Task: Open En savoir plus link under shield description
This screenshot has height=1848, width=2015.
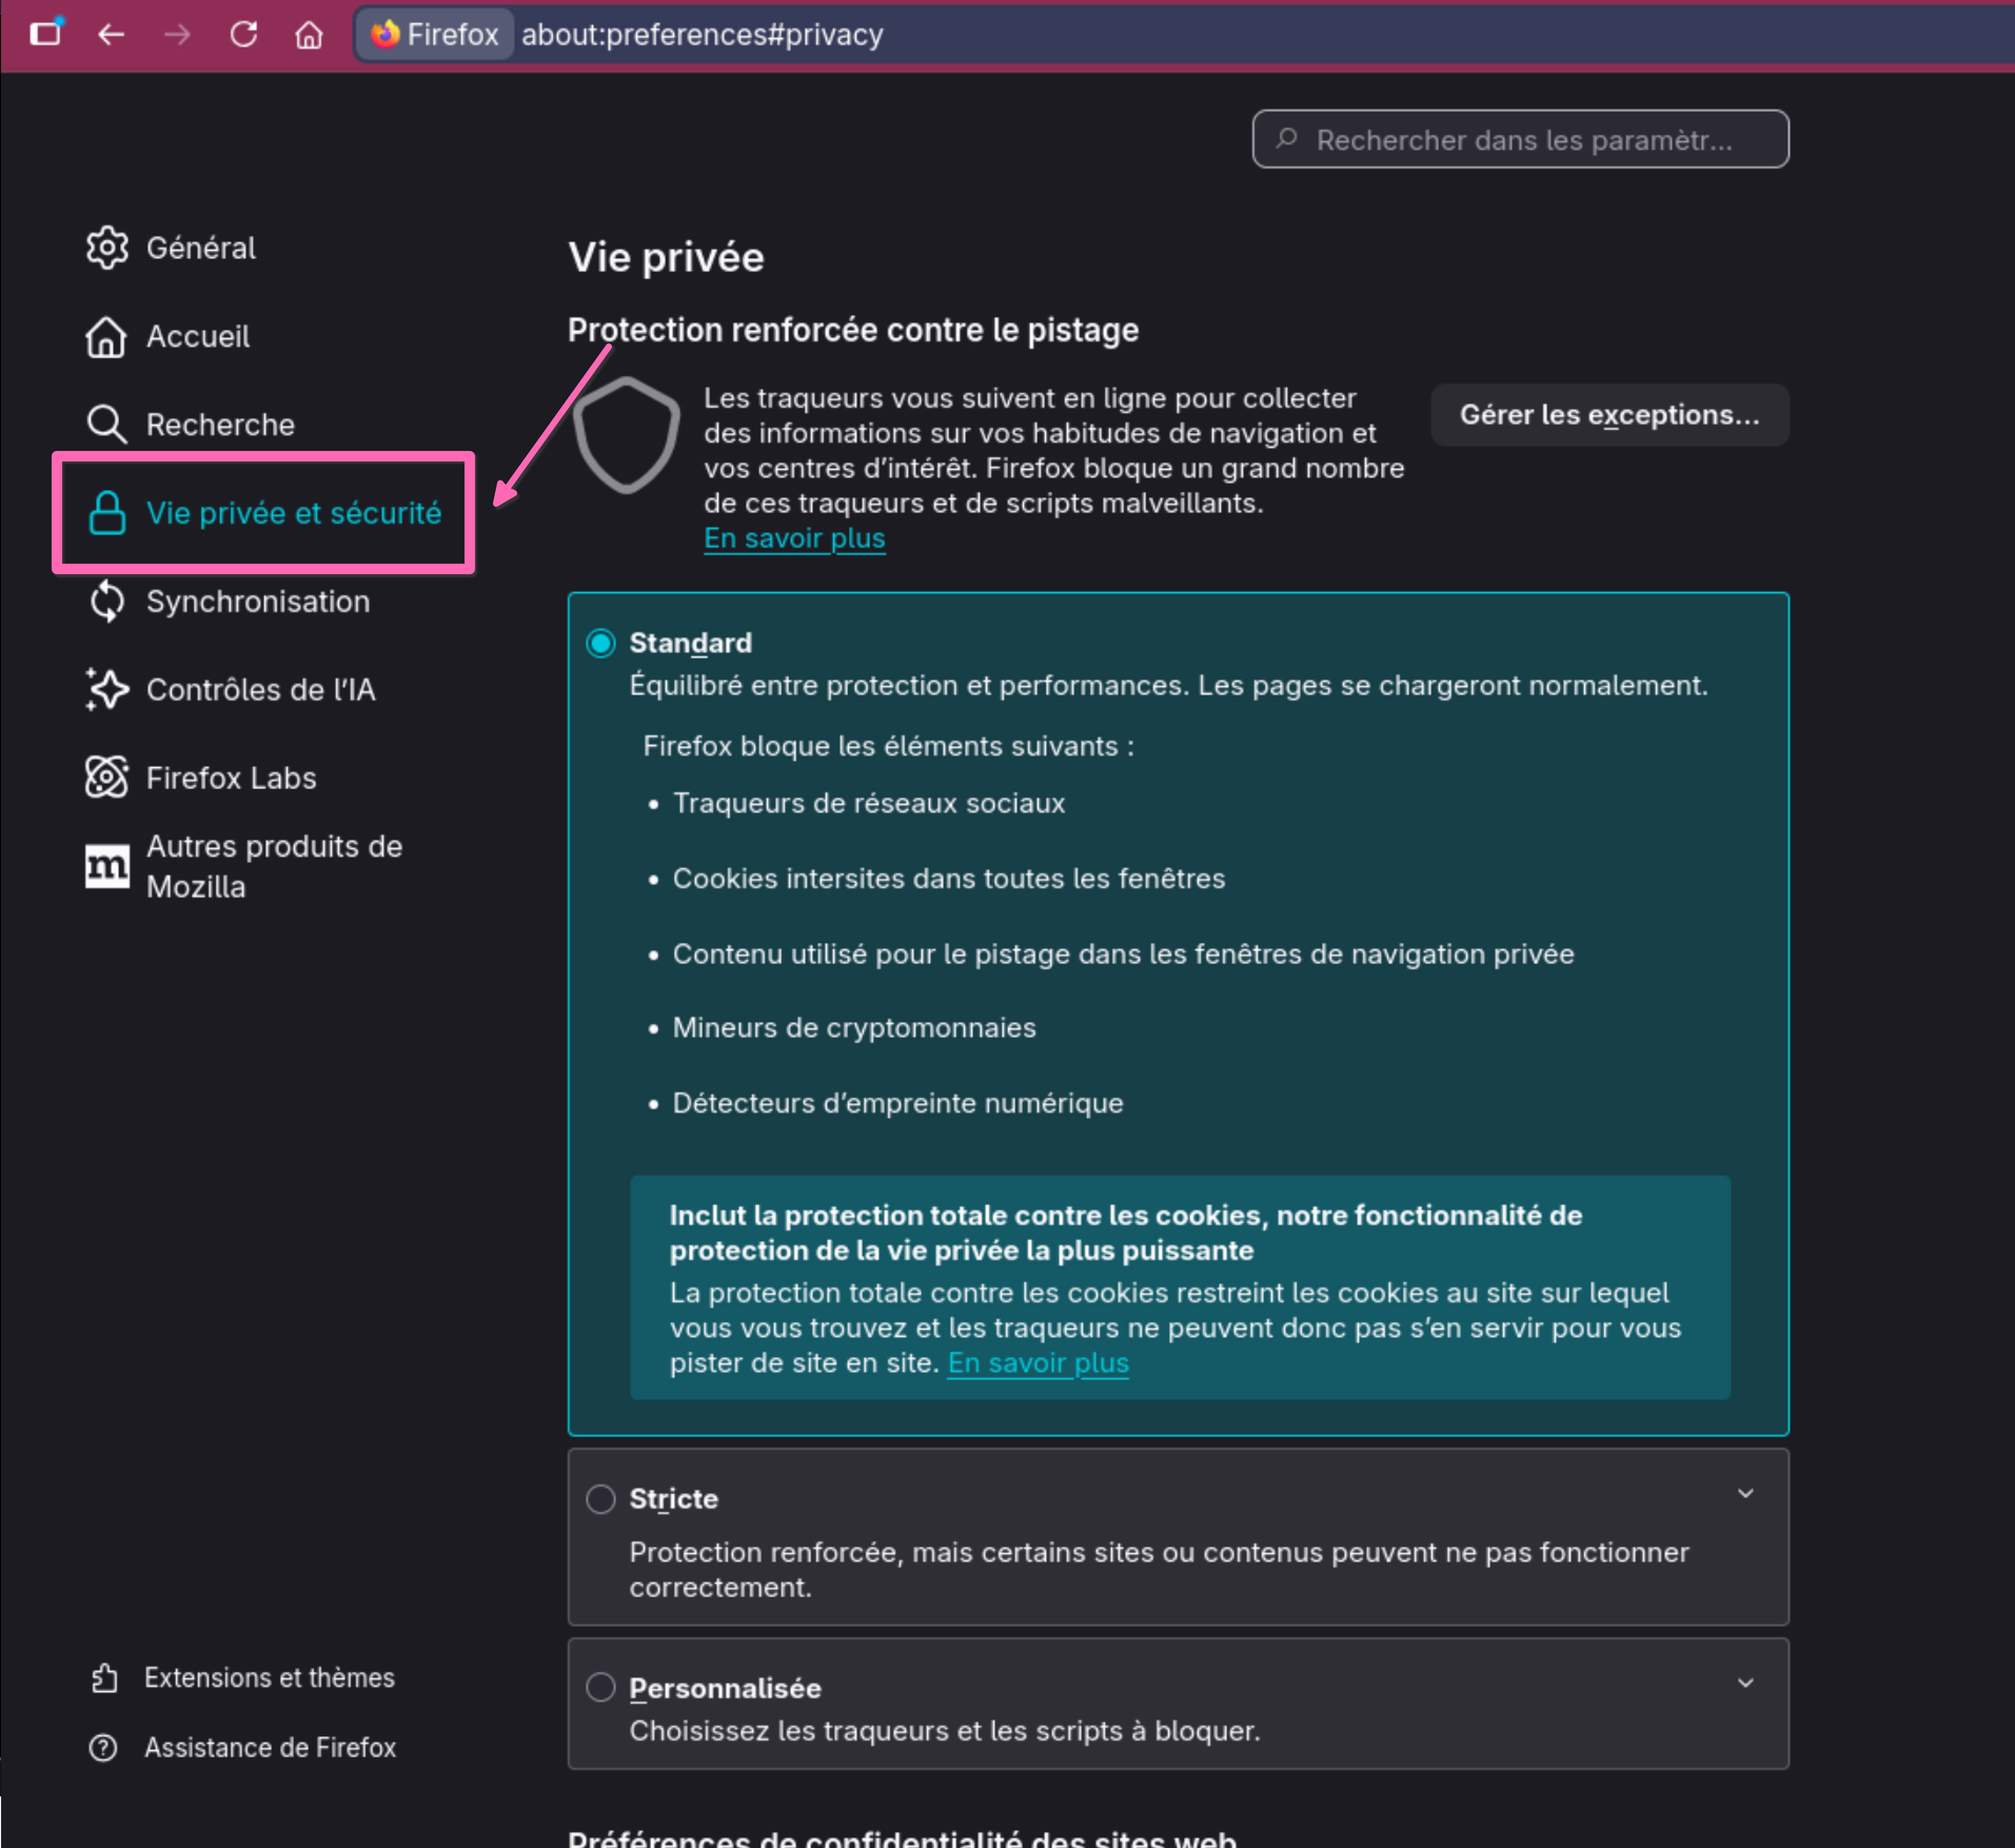Action: [794, 538]
